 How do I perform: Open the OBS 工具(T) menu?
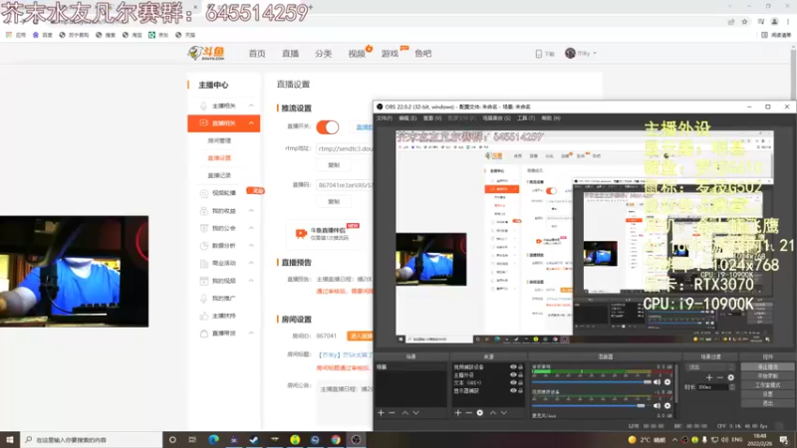pyautogui.click(x=526, y=117)
